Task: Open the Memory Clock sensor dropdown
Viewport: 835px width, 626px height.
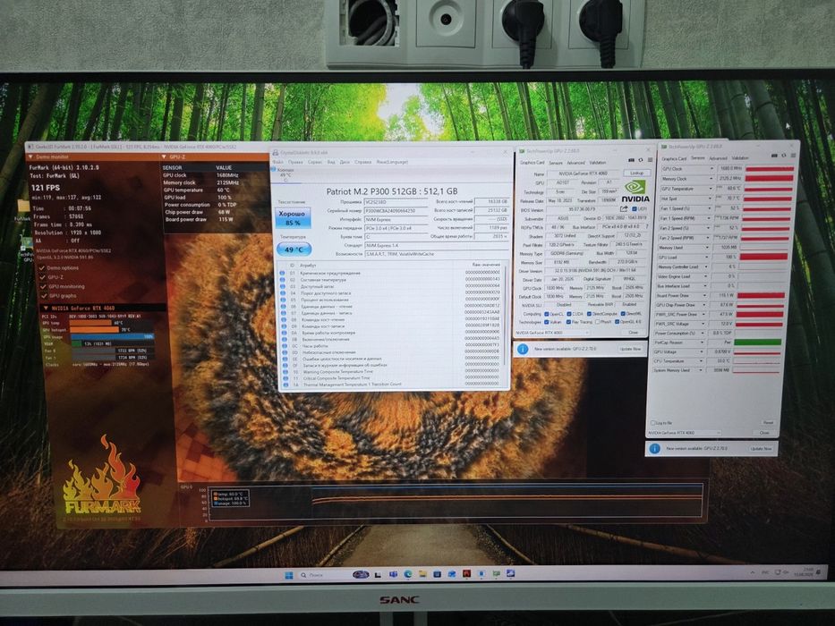Action: point(711,179)
